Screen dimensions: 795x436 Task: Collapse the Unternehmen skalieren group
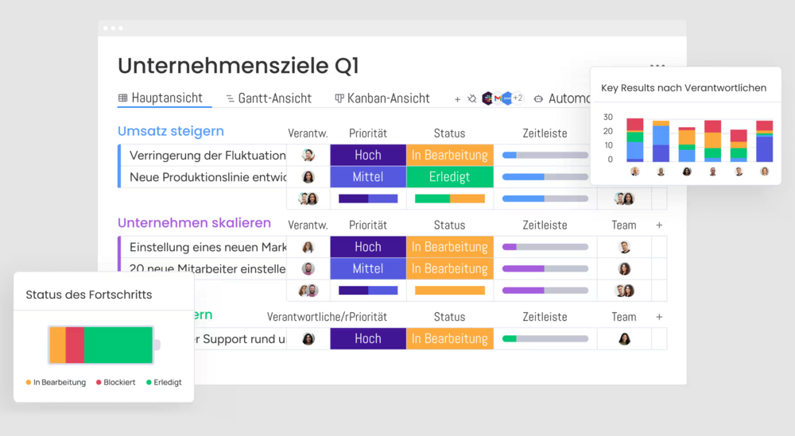(194, 223)
